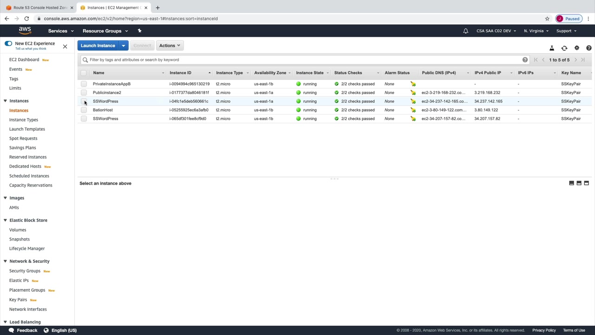Click the pin shortcut icon in AWS navbar
The height and width of the screenshot is (335, 595).
pyautogui.click(x=139, y=31)
